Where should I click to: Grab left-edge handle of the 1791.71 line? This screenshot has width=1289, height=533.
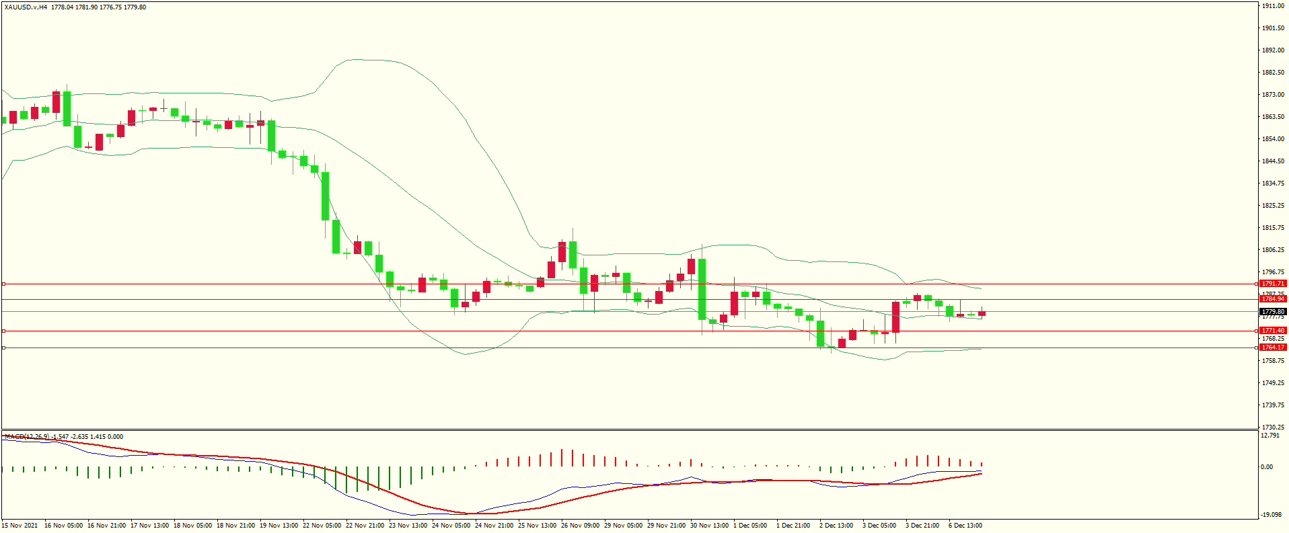pos(3,284)
